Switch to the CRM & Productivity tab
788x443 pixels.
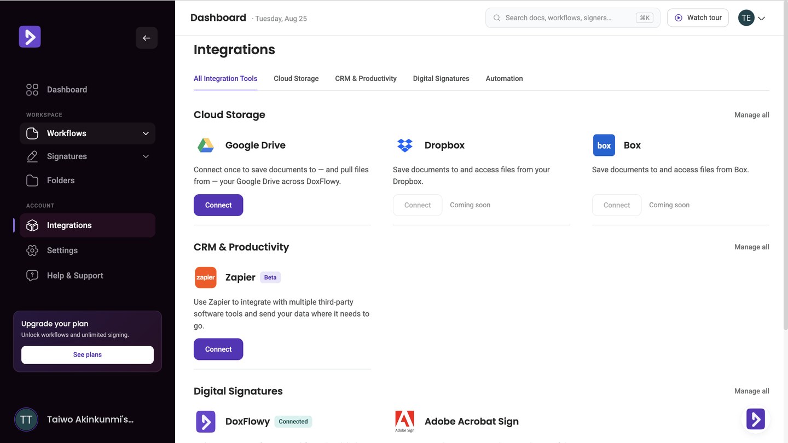coord(366,79)
